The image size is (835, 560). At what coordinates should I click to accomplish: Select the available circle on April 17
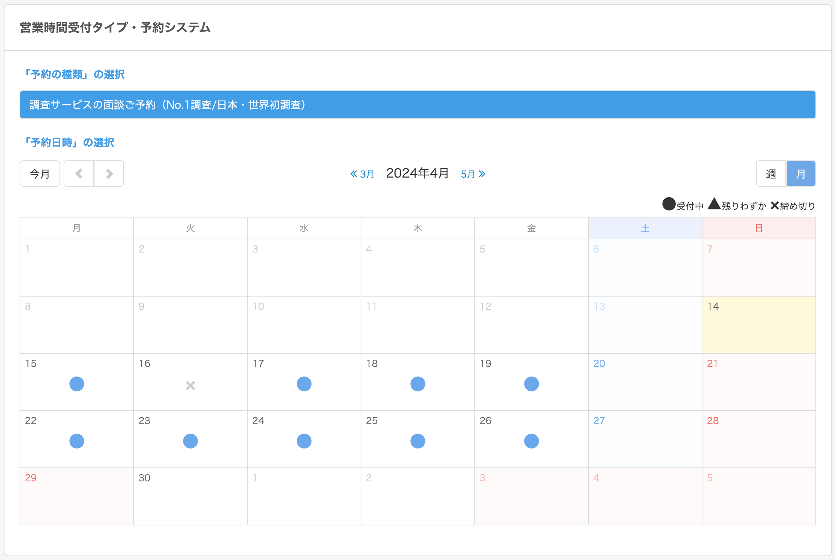click(304, 384)
